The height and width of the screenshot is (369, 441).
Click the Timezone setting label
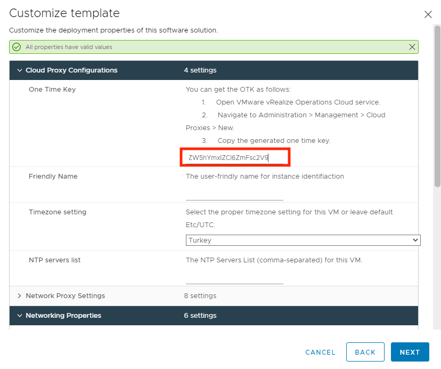pyautogui.click(x=58, y=212)
